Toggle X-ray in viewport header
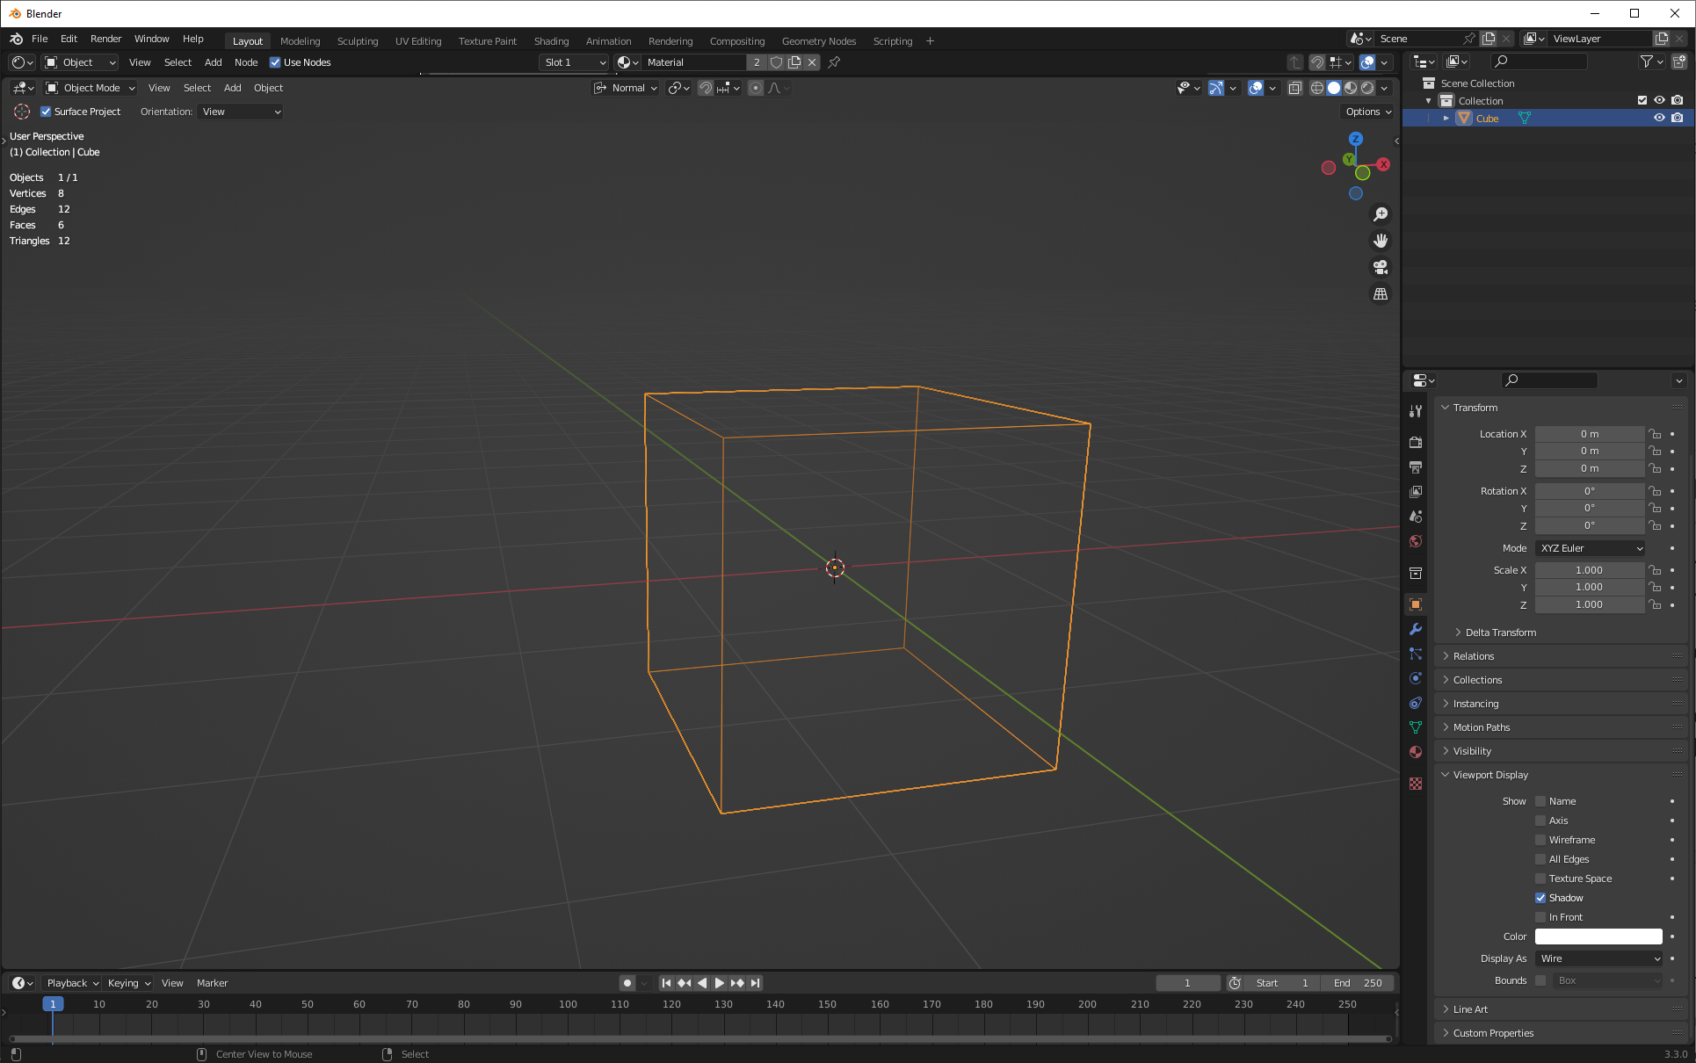 click(1294, 88)
